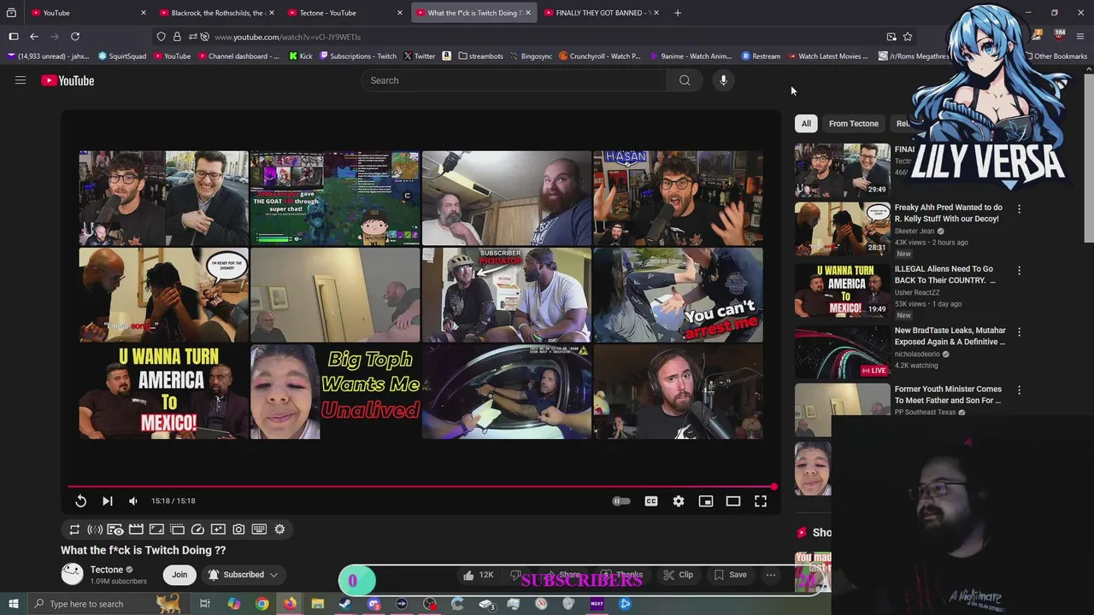1094x615 pixels.
Task: Open Freaky Ahh Pred video thumbnail
Action: coord(842,228)
